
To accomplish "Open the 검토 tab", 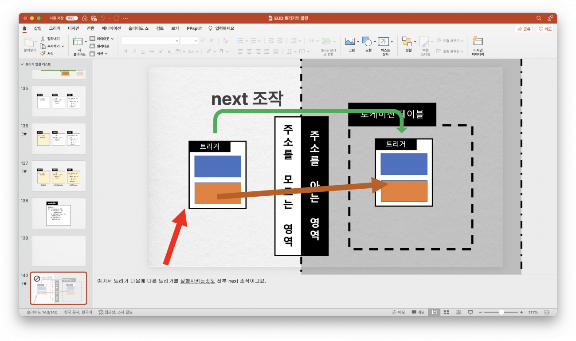I will pos(160,28).
